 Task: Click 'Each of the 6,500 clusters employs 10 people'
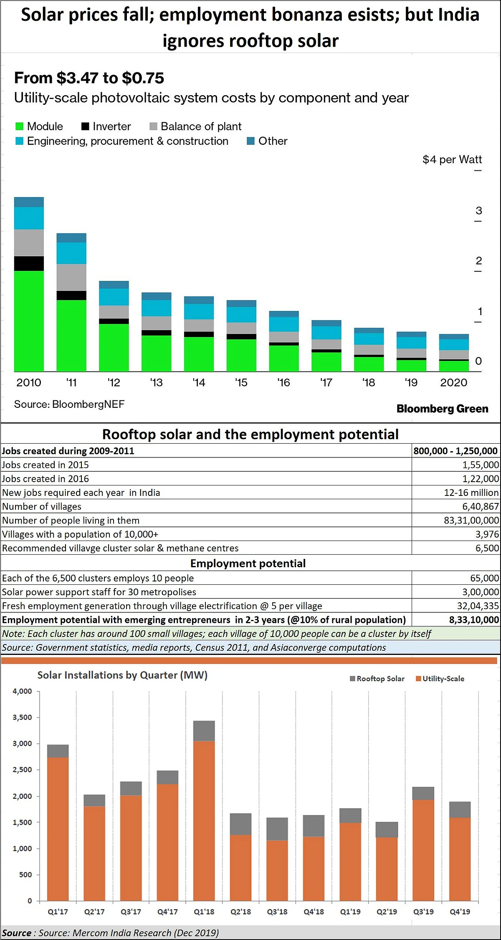point(98,578)
